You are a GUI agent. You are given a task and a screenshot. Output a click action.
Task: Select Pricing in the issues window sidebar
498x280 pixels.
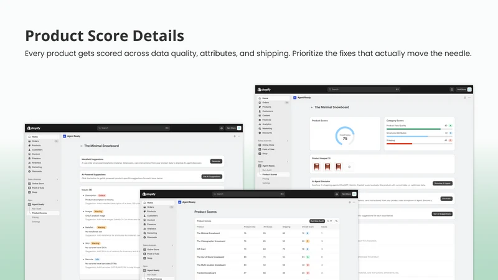(35, 217)
